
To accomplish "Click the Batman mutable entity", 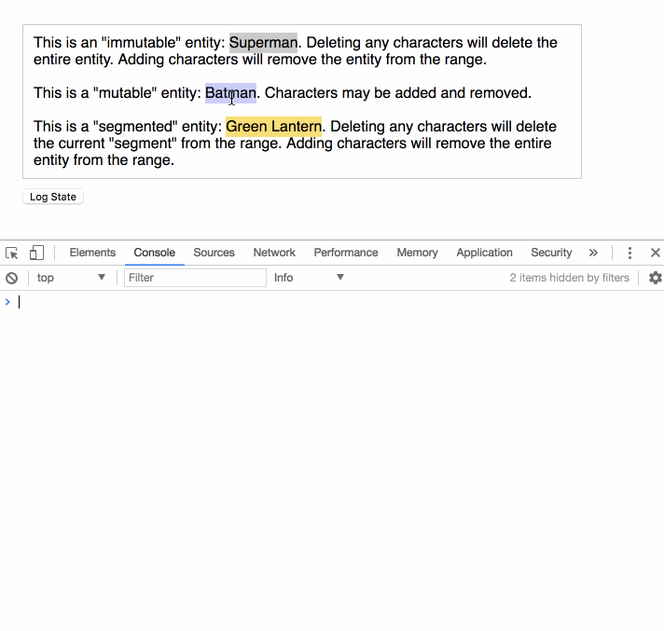I will 230,92.
